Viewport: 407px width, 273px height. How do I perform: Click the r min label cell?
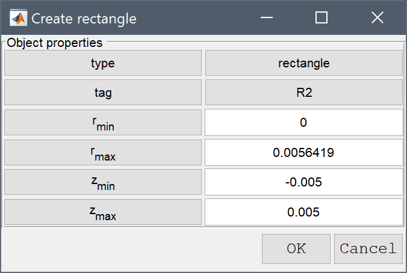click(x=103, y=123)
